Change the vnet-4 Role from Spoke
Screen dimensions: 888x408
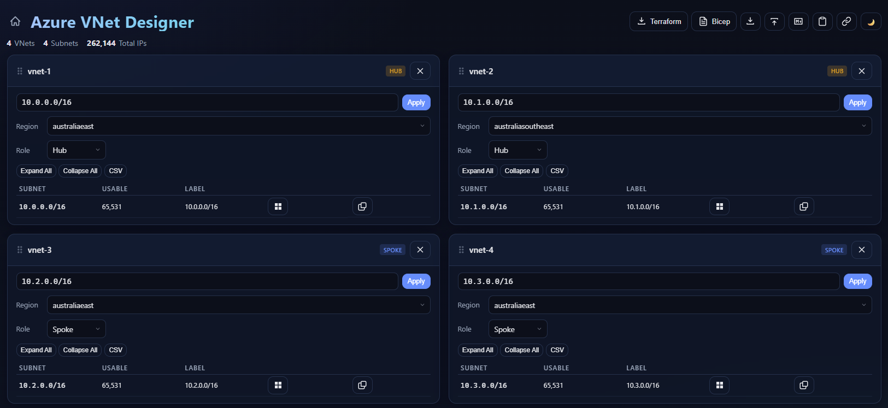(517, 329)
